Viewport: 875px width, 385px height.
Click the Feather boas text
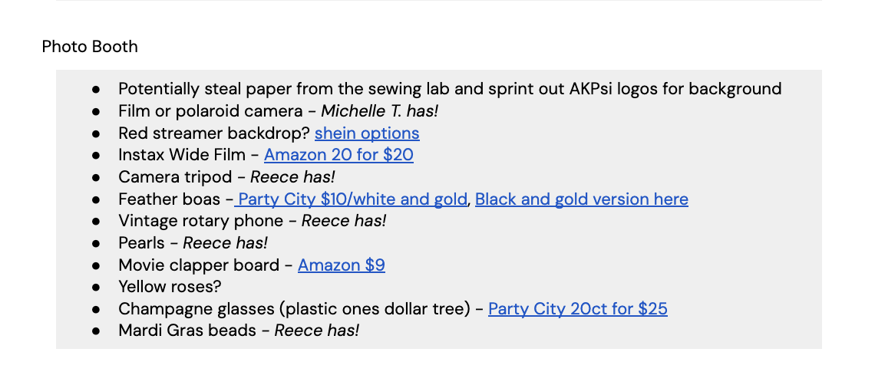(170, 199)
